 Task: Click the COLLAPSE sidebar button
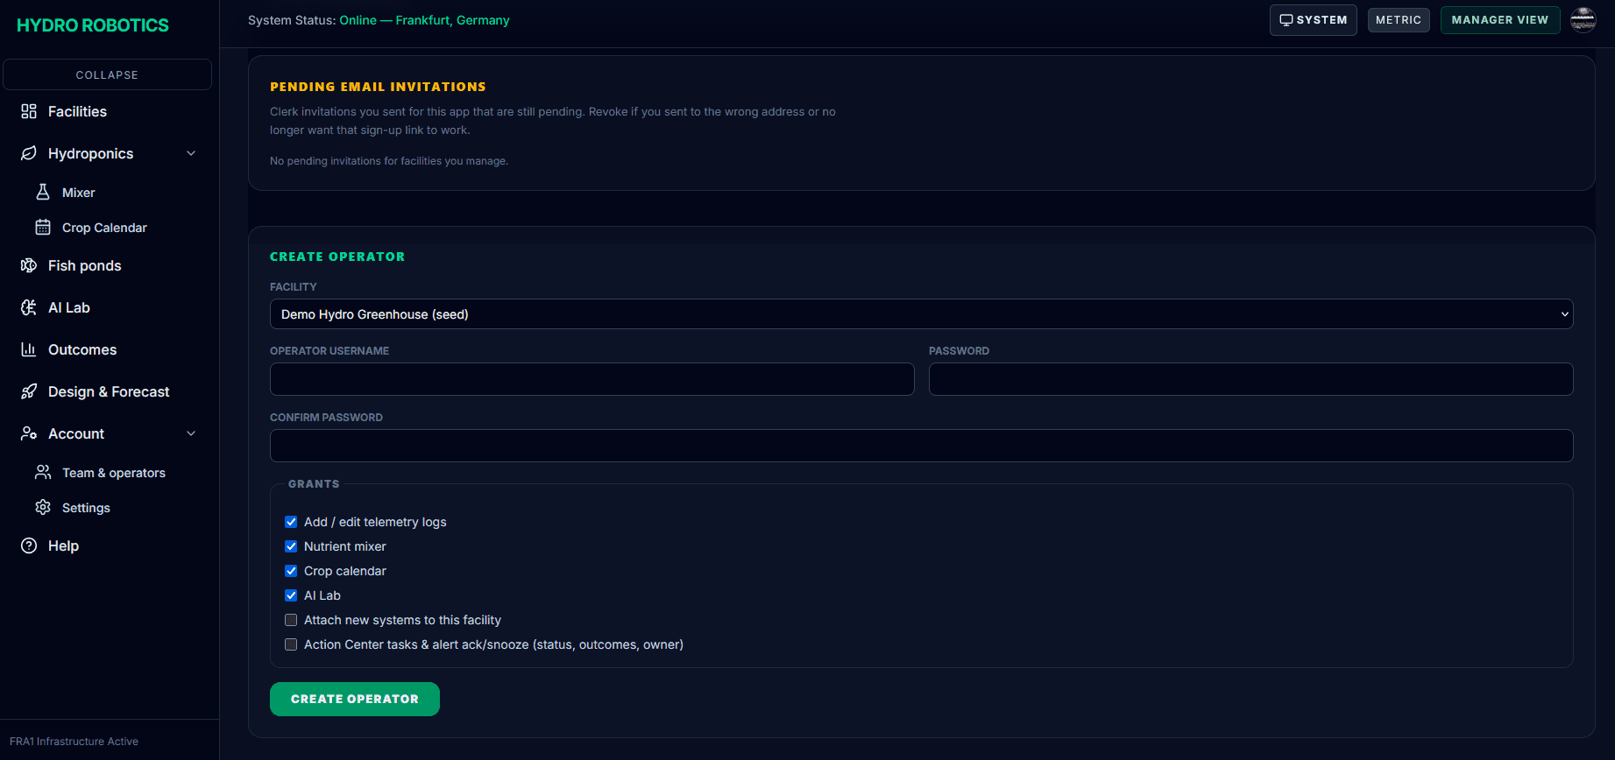[x=107, y=74]
